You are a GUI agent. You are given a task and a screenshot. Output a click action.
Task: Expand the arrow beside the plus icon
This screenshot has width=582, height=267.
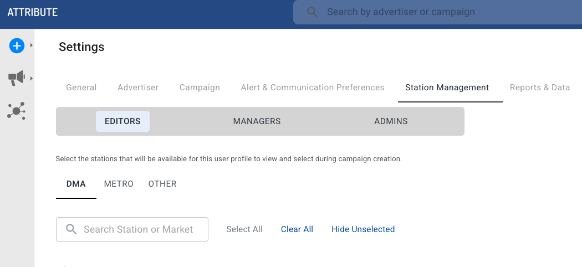coord(32,45)
